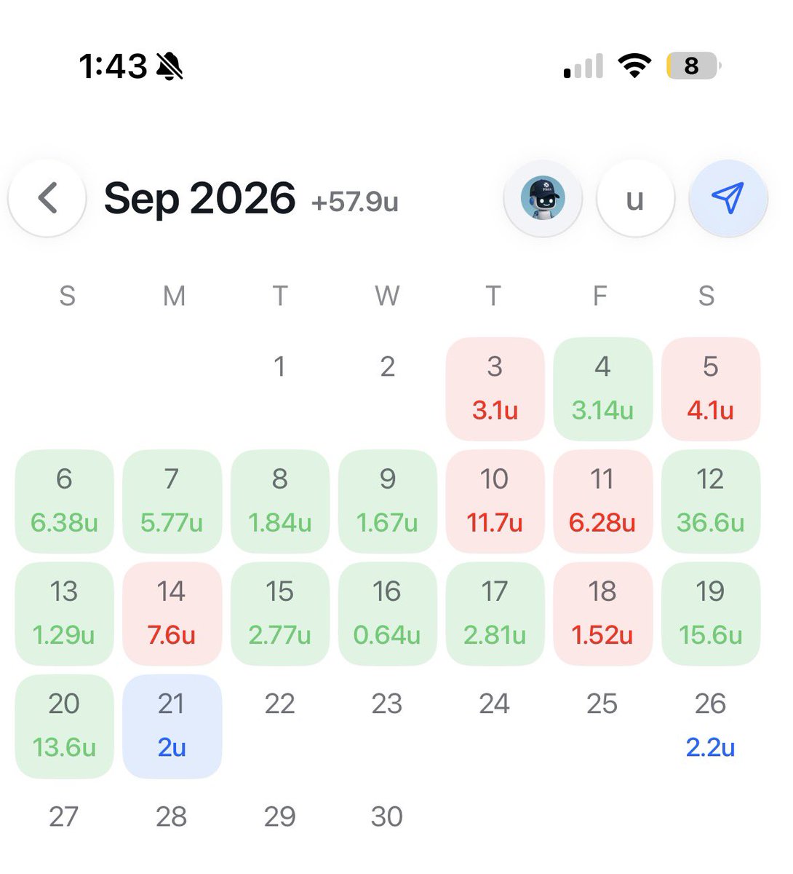
Task: Tap the back chevron button
Action: tap(47, 198)
